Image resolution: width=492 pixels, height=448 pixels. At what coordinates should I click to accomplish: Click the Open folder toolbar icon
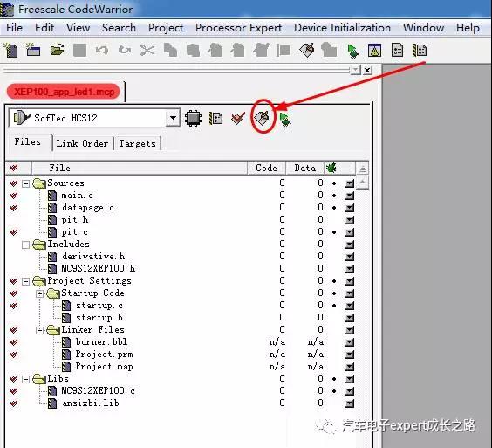coord(57,50)
